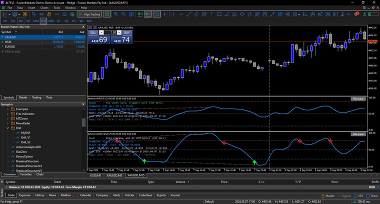380x204 pixels.
Task: Open the notifications icon with red badge
Action: (x=356, y=14)
